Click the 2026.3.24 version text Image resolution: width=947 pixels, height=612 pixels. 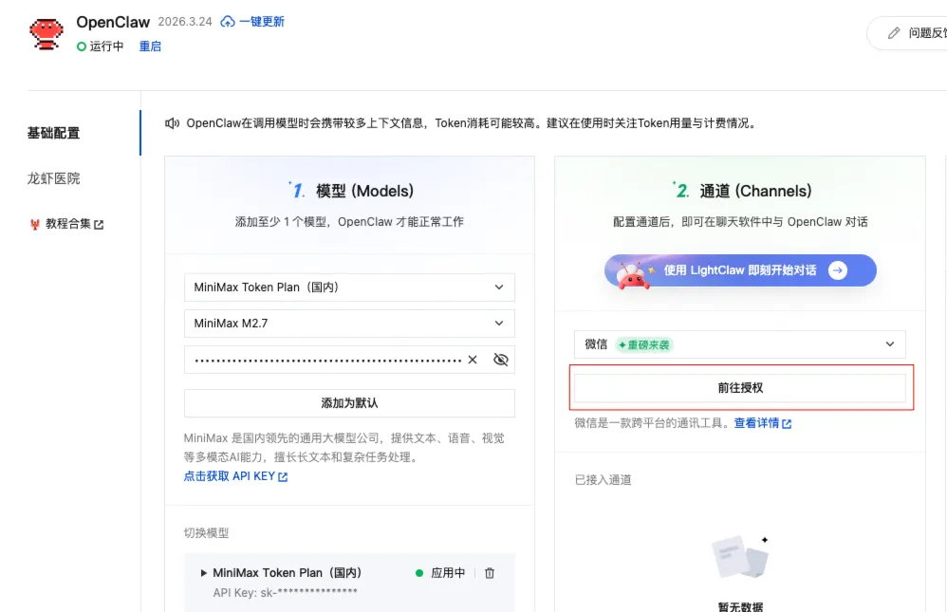(x=185, y=22)
